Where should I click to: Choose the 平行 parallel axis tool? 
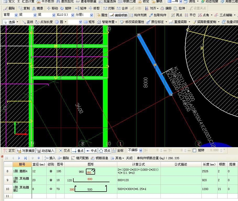(190, 15)
